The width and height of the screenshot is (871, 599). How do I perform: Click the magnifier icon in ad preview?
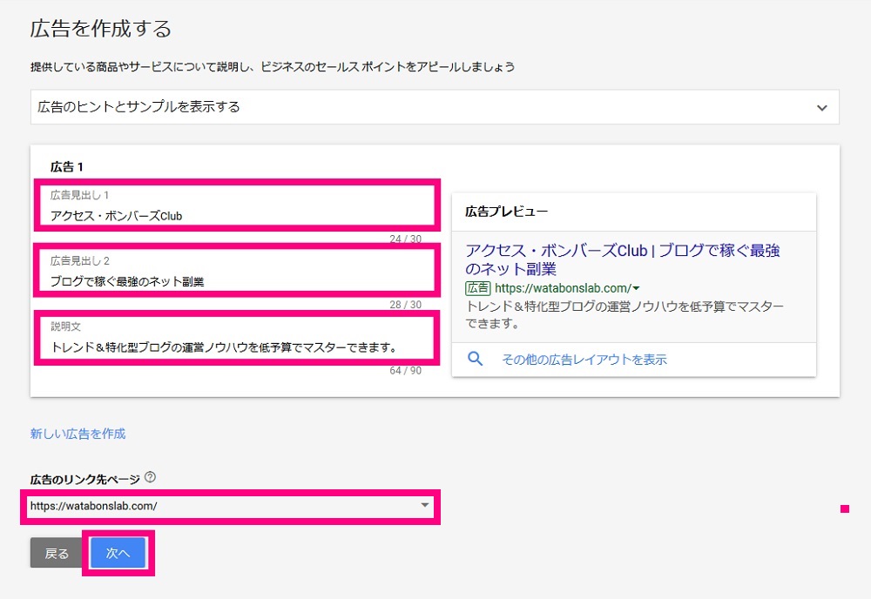point(475,359)
